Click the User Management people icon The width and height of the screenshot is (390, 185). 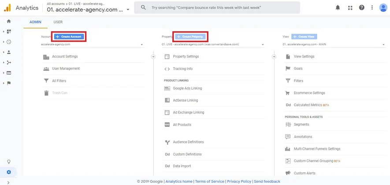[x=46, y=69]
